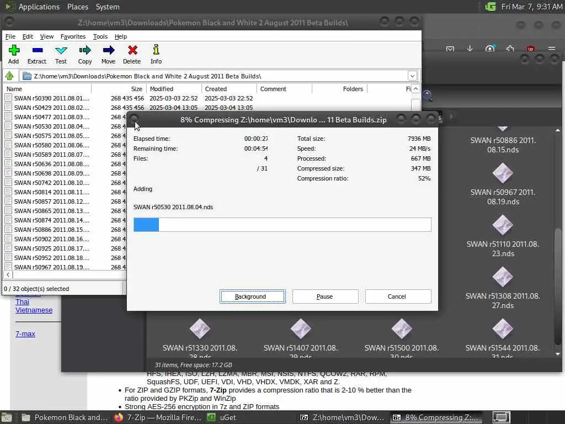Viewport: 565px width, 424px height.
Task: Click the Name column header
Action: tap(47, 89)
